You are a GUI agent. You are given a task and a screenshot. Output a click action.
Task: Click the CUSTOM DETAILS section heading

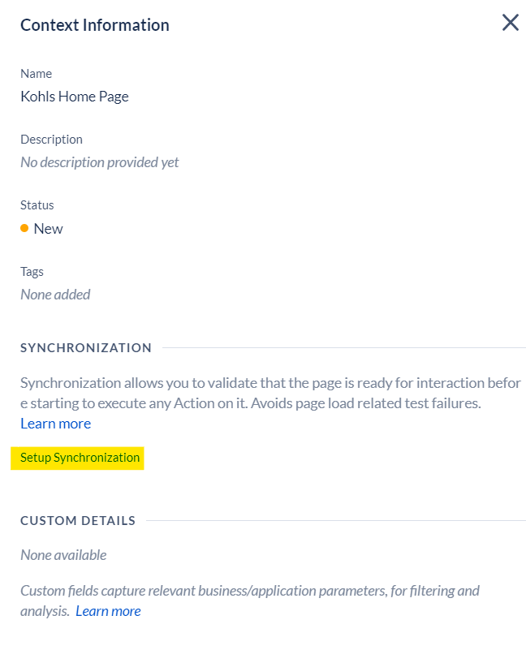pos(78,521)
